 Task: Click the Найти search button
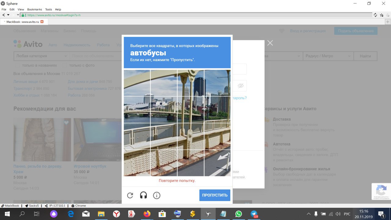click(x=365, y=56)
